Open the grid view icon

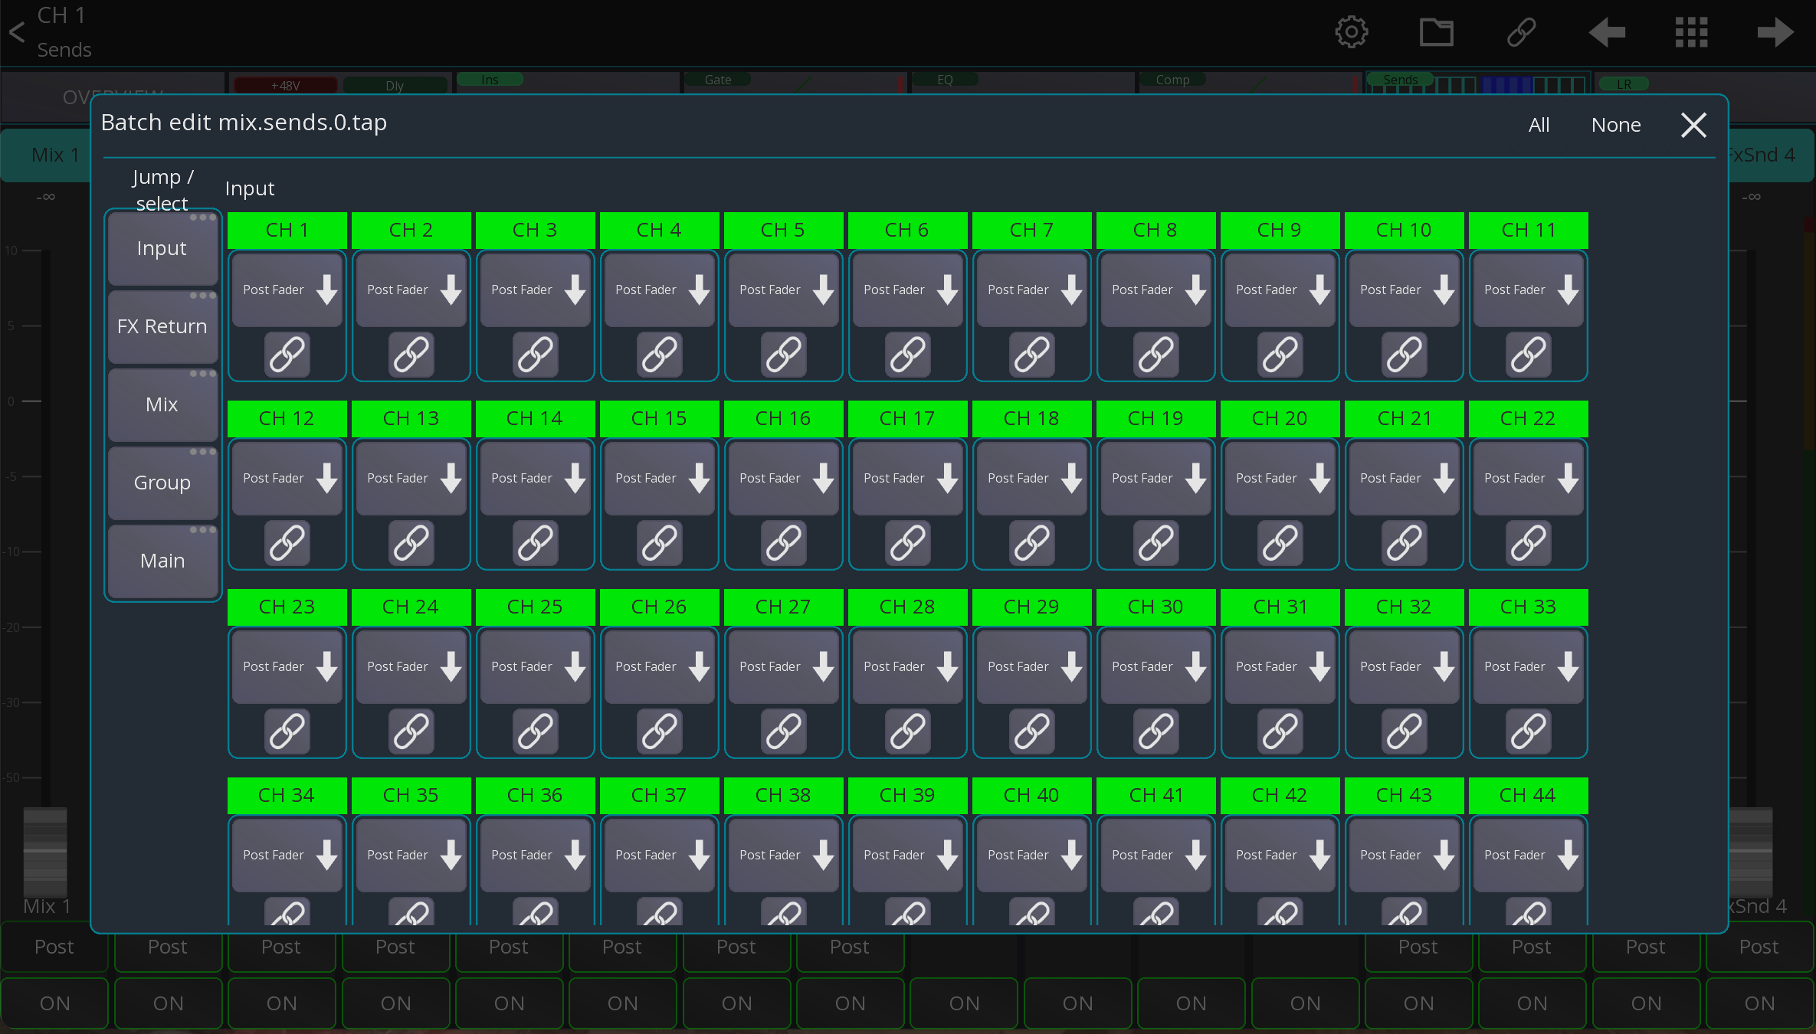(1691, 32)
